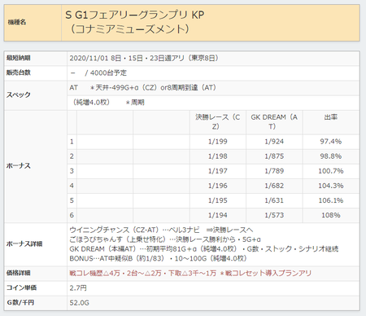Select the ボーナス詳細 row label
This screenshot has height=316, width=366.
coord(24,244)
